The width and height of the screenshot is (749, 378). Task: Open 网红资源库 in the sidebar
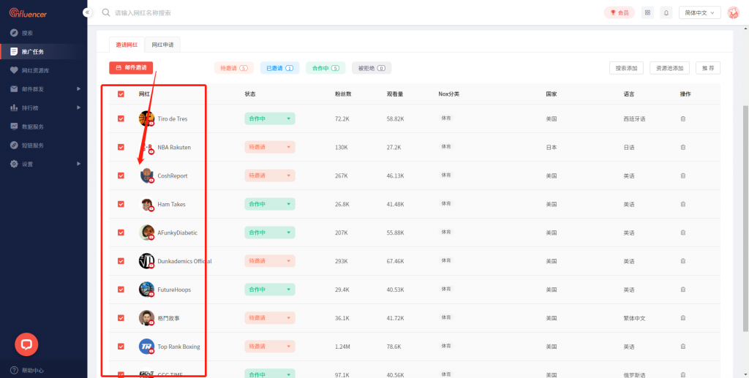click(37, 70)
